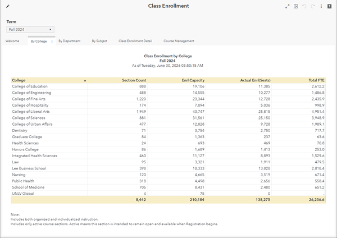
Task: Open the Class Enrollment Detail tab
Action: tap(135, 41)
